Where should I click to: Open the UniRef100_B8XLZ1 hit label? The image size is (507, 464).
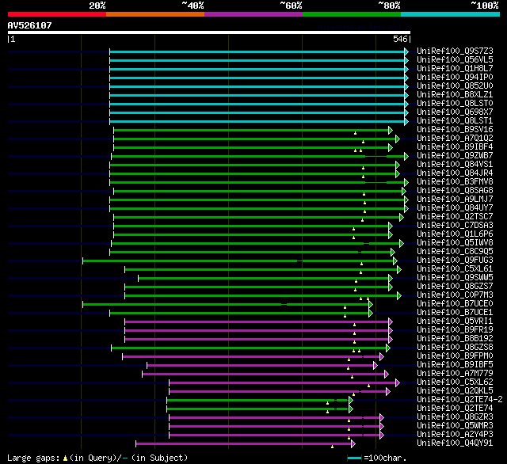[x=455, y=95]
